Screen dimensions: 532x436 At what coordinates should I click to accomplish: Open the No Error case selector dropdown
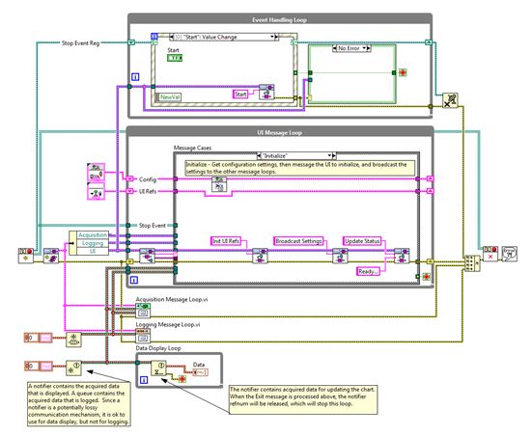[x=365, y=48]
